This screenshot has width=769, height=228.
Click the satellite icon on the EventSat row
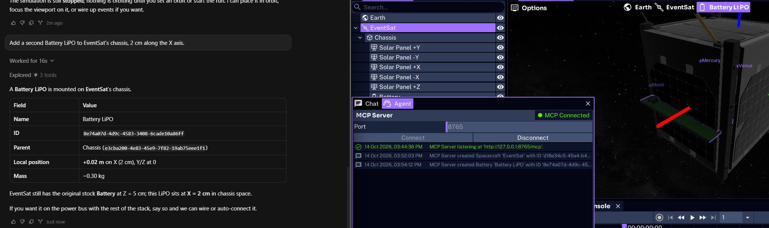(365, 28)
